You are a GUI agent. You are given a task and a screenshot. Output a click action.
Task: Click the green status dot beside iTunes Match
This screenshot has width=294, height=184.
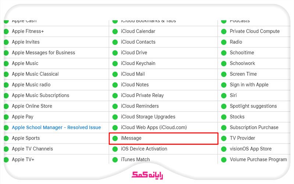(115, 160)
